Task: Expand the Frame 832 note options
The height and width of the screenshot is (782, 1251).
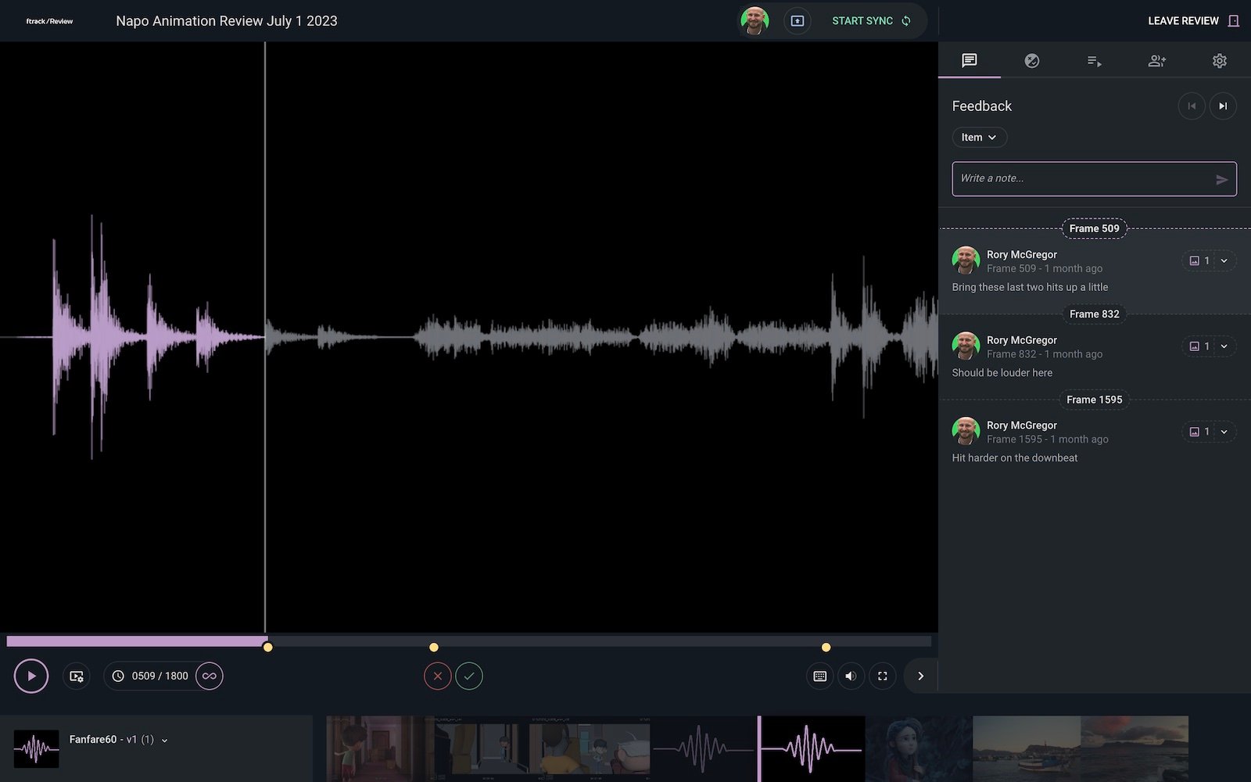Action: tap(1224, 346)
